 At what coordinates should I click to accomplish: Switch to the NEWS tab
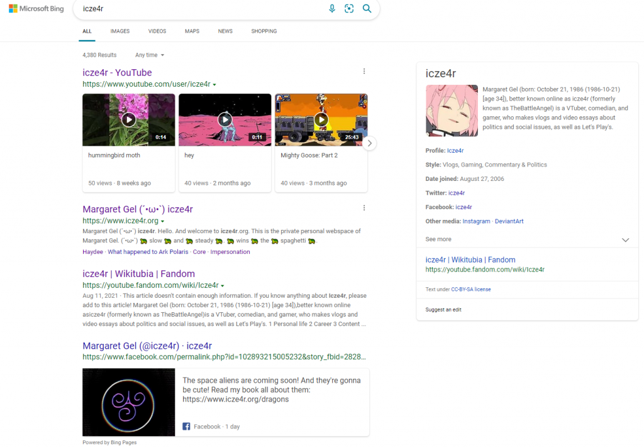[x=225, y=31]
